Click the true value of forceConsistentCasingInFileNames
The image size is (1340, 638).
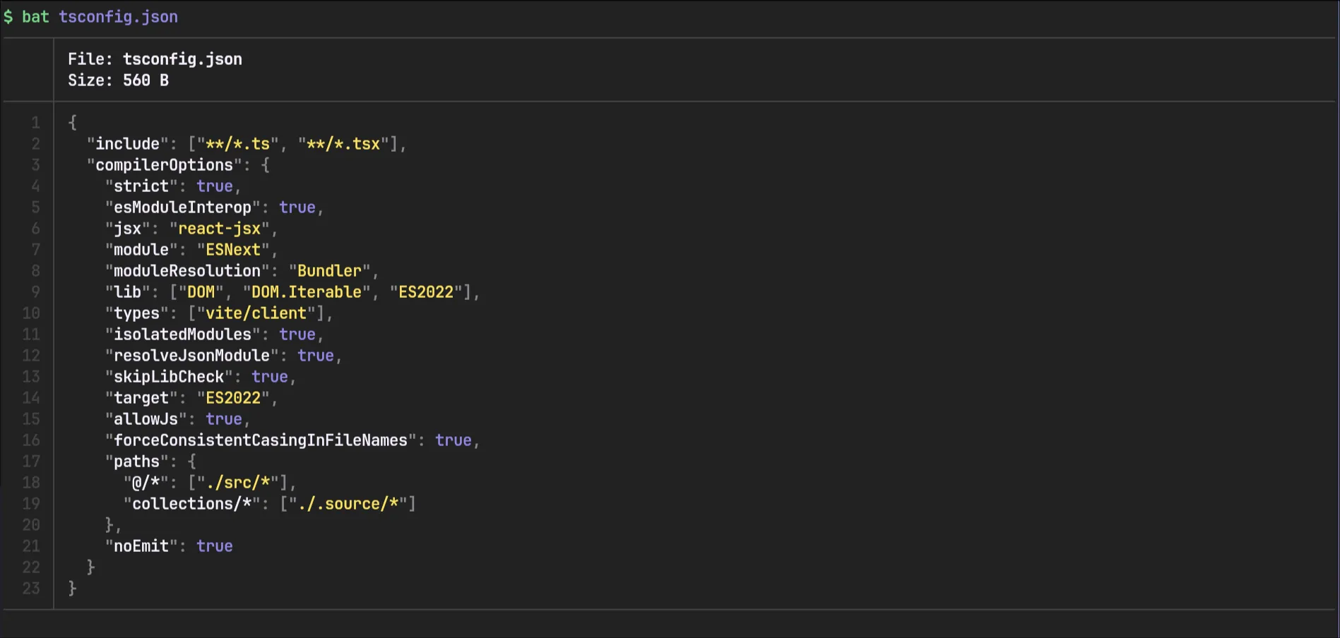(x=453, y=440)
